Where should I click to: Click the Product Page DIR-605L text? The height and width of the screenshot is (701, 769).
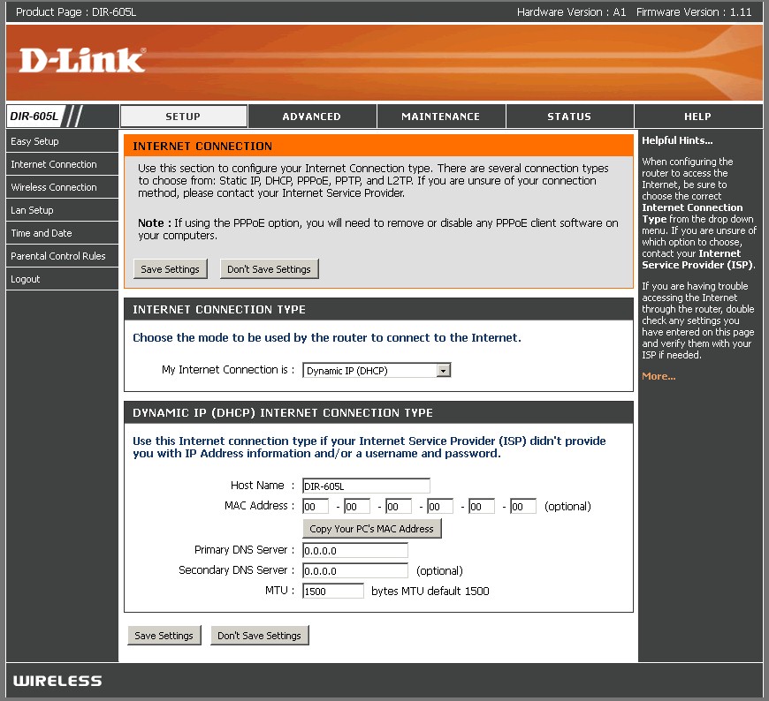(76, 11)
